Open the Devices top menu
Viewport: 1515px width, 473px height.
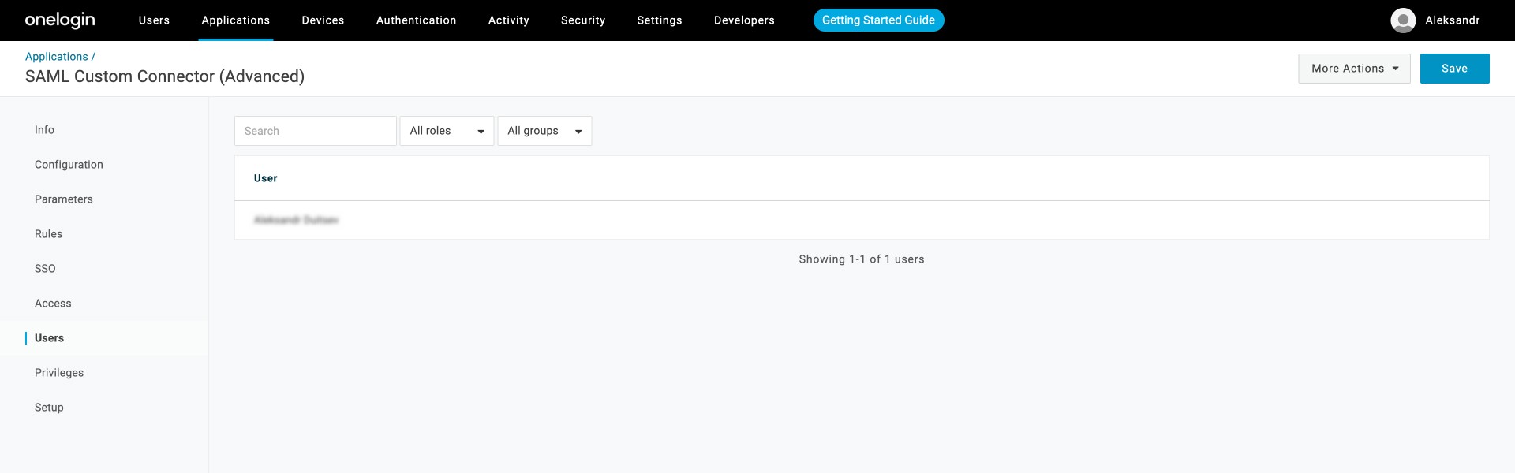[x=323, y=20]
